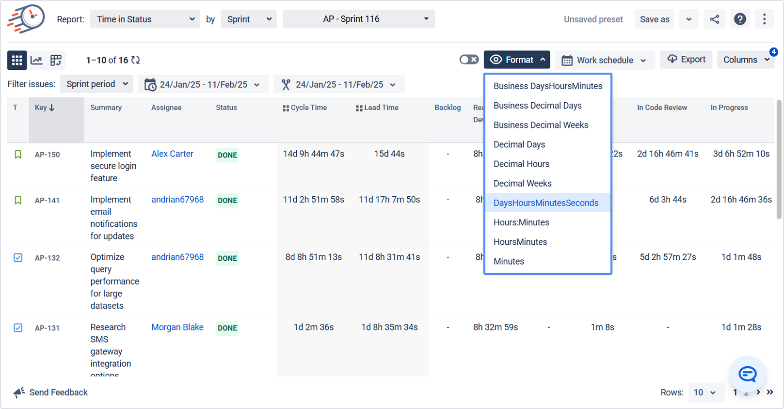Open the line chart view icon
Image resolution: width=784 pixels, height=409 pixels.
pyautogui.click(x=36, y=60)
